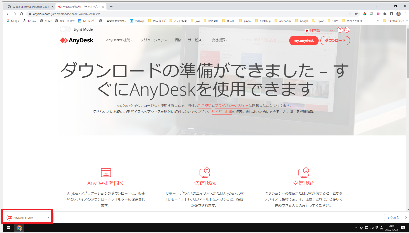Click the ダウンロード header button
This screenshot has height=233, width=409.
point(335,41)
